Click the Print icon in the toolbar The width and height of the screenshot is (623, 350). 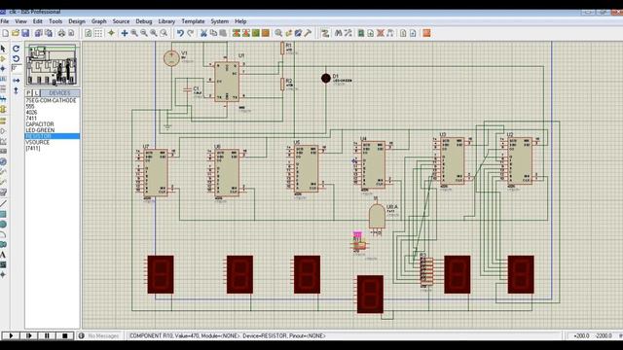click(61, 33)
